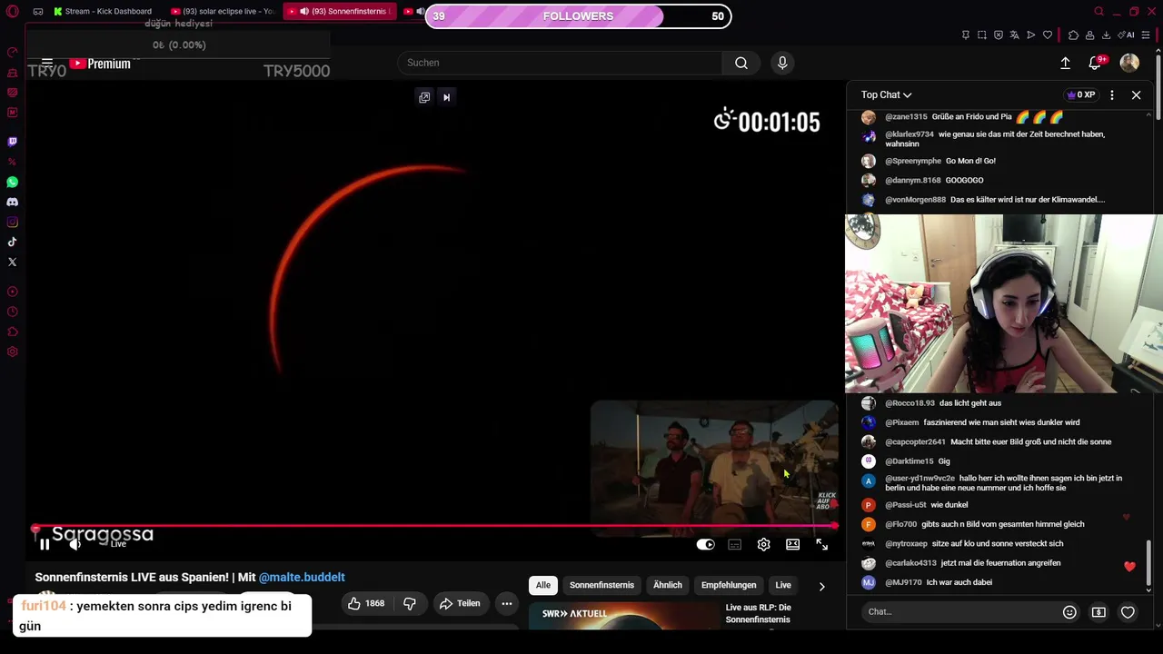Open SWR Aktuell suggested video thumbnail
1163x654 pixels.
coord(623,616)
